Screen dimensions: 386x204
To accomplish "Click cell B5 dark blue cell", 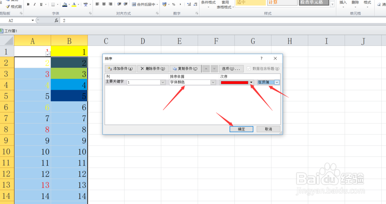I will coord(69,96).
